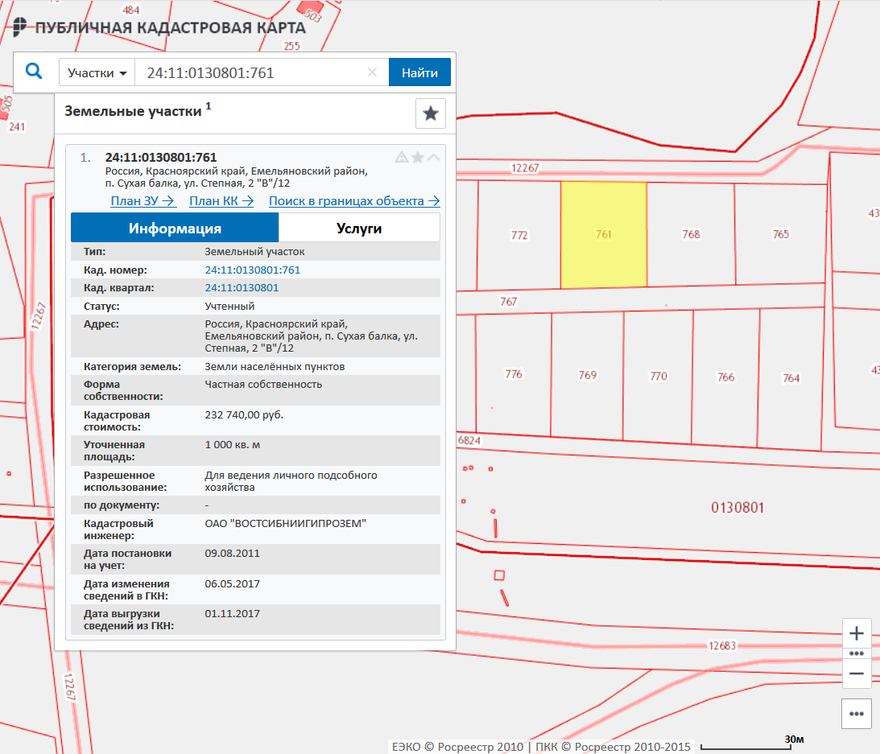This screenshot has height=754, width=880.
Task: Zoom in the map with plus button
Action: pyautogui.click(x=856, y=633)
